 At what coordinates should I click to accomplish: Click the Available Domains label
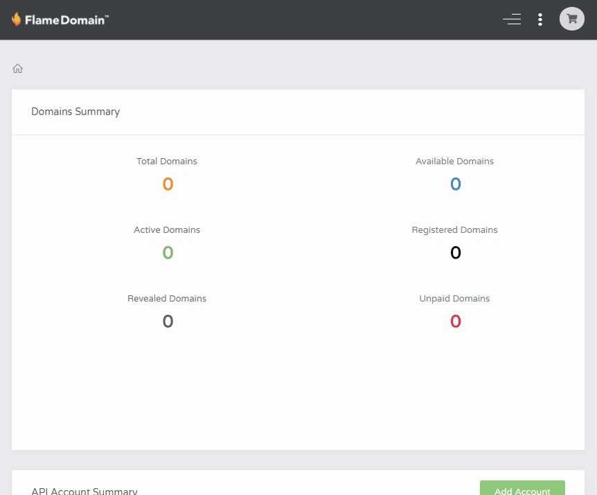coord(454,162)
